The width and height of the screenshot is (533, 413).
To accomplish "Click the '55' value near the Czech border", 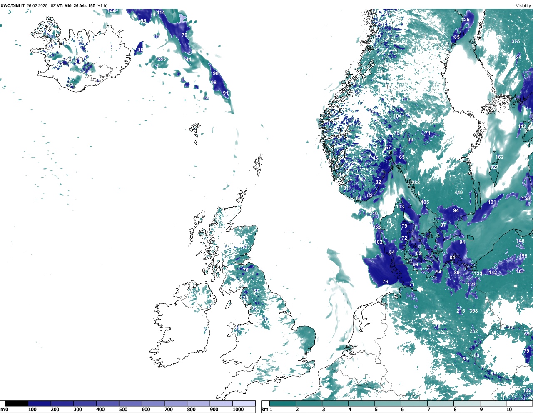I will coord(494,374).
